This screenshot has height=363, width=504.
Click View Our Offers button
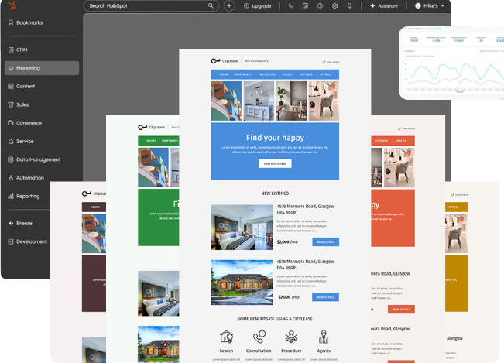(275, 163)
